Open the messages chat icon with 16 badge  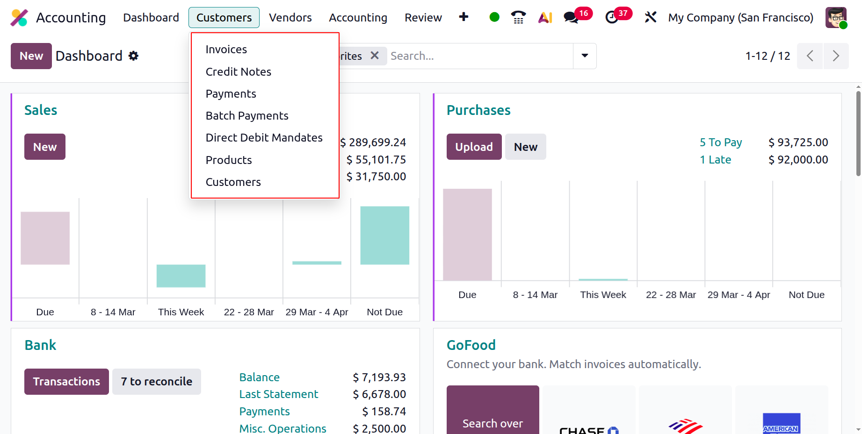[571, 18]
